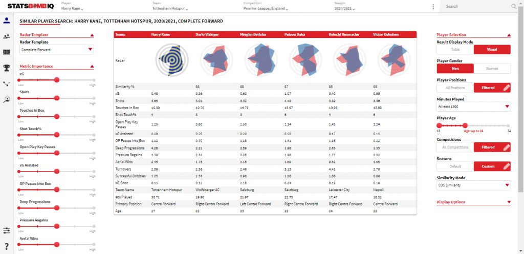Adjust Deep Progressions importance slider handle
524x254 pixels.
tap(56, 208)
